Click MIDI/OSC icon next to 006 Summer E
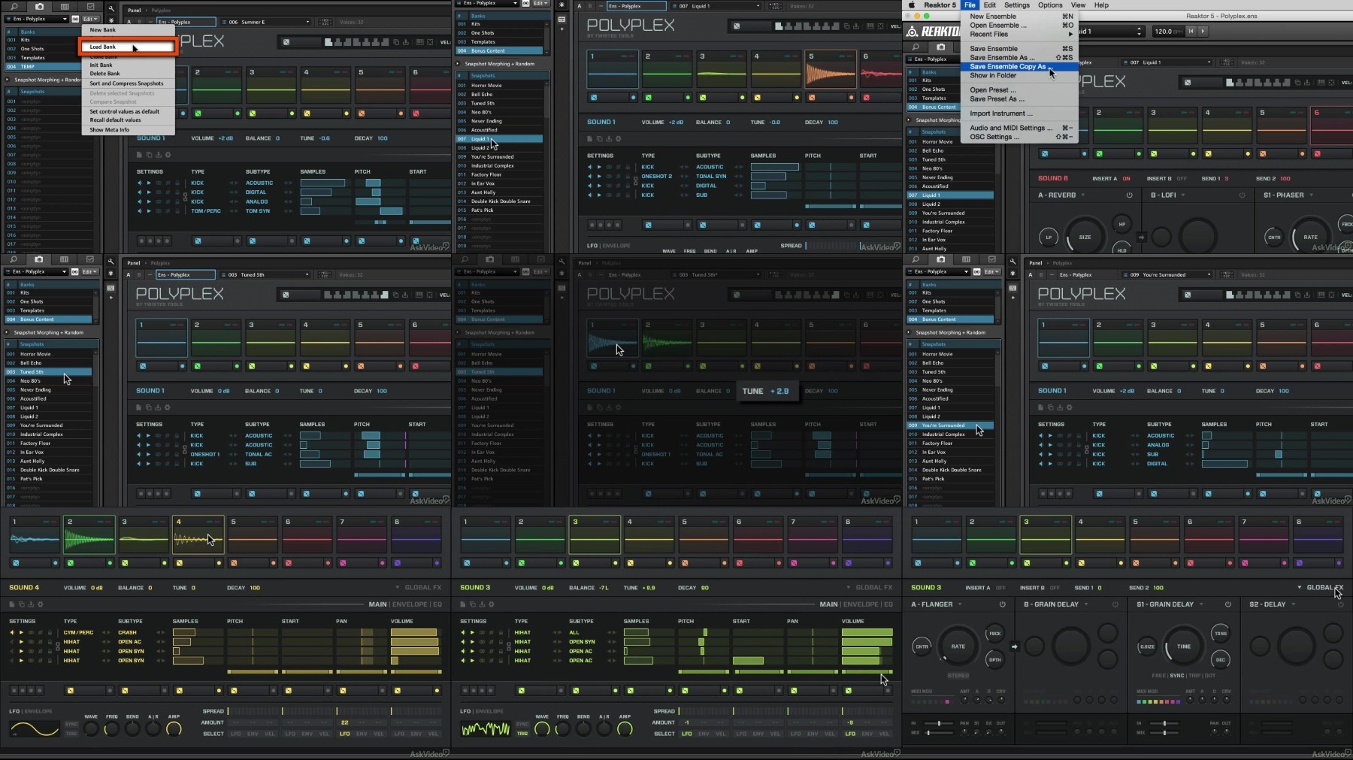 coord(327,22)
